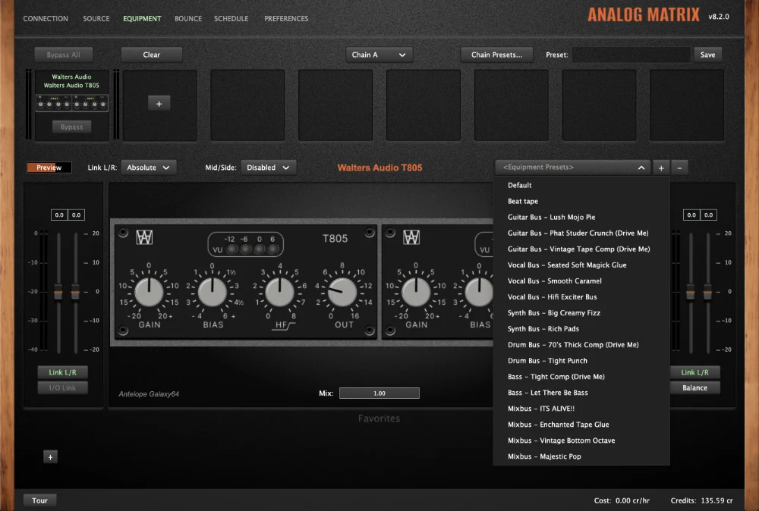Switch to the SOURCE tab
The width and height of the screenshot is (759, 511).
point(96,18)
